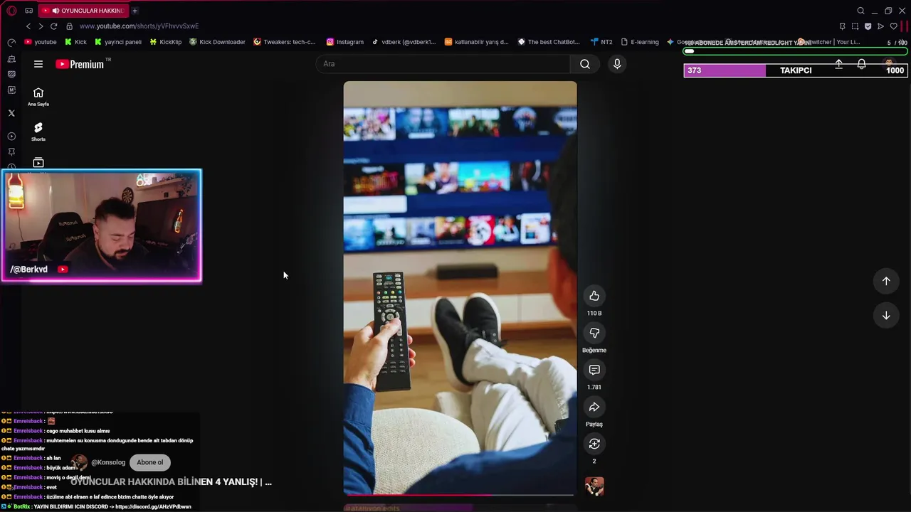
Task: Click the magnifier search button
Action: click(x=585, y=64)
